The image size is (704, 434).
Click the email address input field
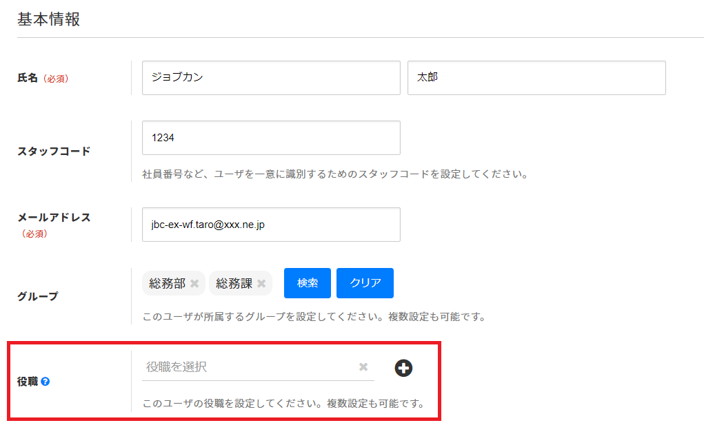(270, 225)
